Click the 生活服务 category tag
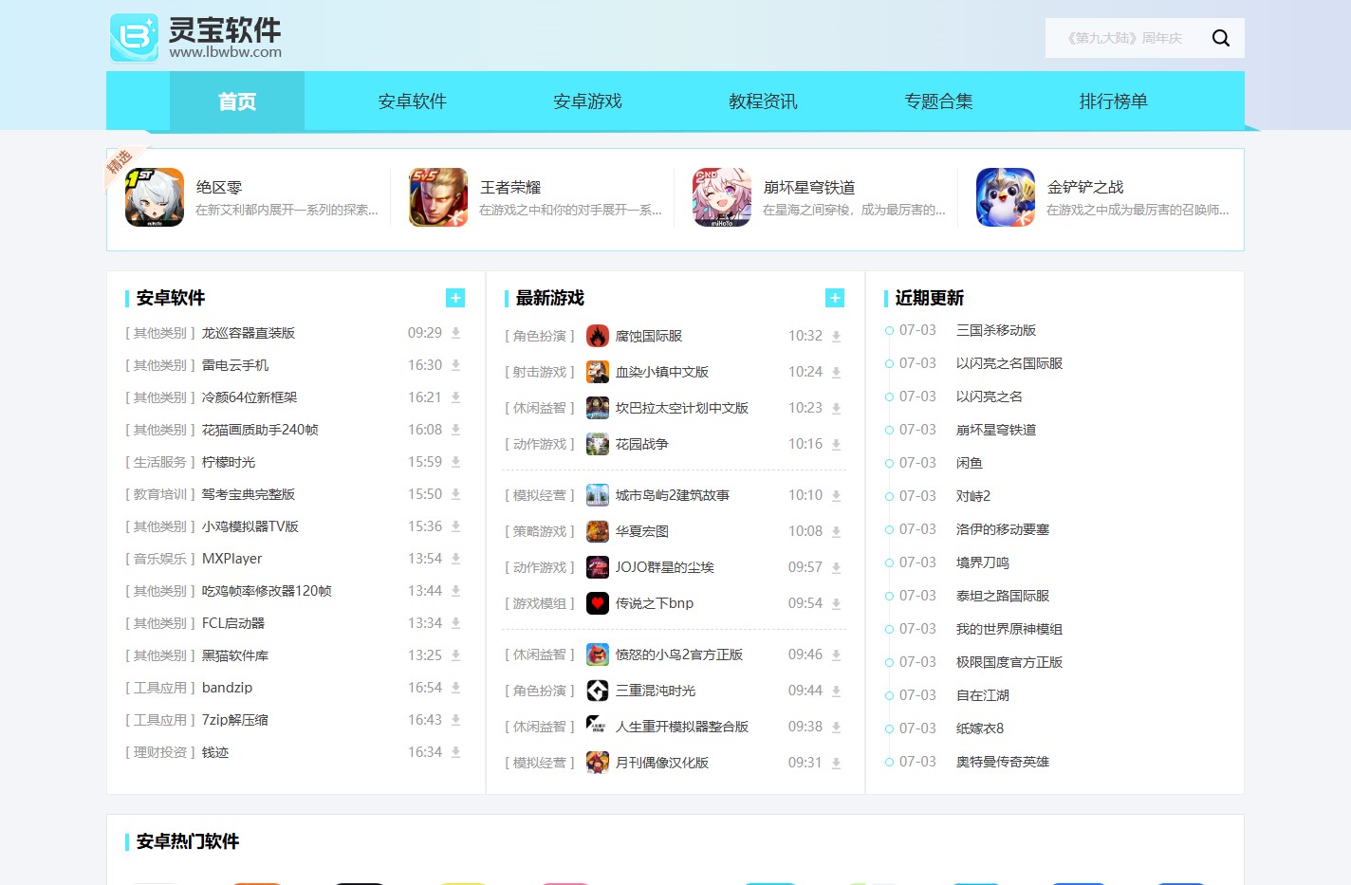This screenshot has height=885, width=1351. tap(160, 462)
